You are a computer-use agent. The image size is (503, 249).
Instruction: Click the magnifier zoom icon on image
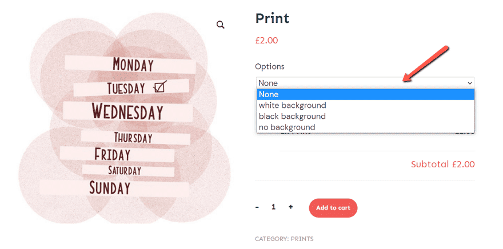tap(221, 25)
